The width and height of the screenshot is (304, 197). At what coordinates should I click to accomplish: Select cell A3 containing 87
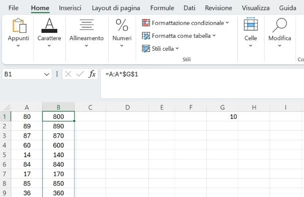(x=27, y=136)
